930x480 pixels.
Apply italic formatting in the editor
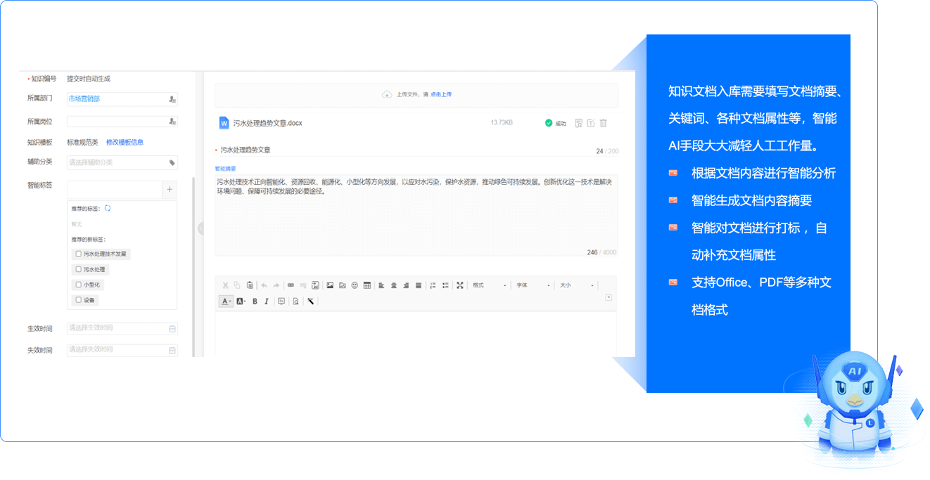coord(266,301)
